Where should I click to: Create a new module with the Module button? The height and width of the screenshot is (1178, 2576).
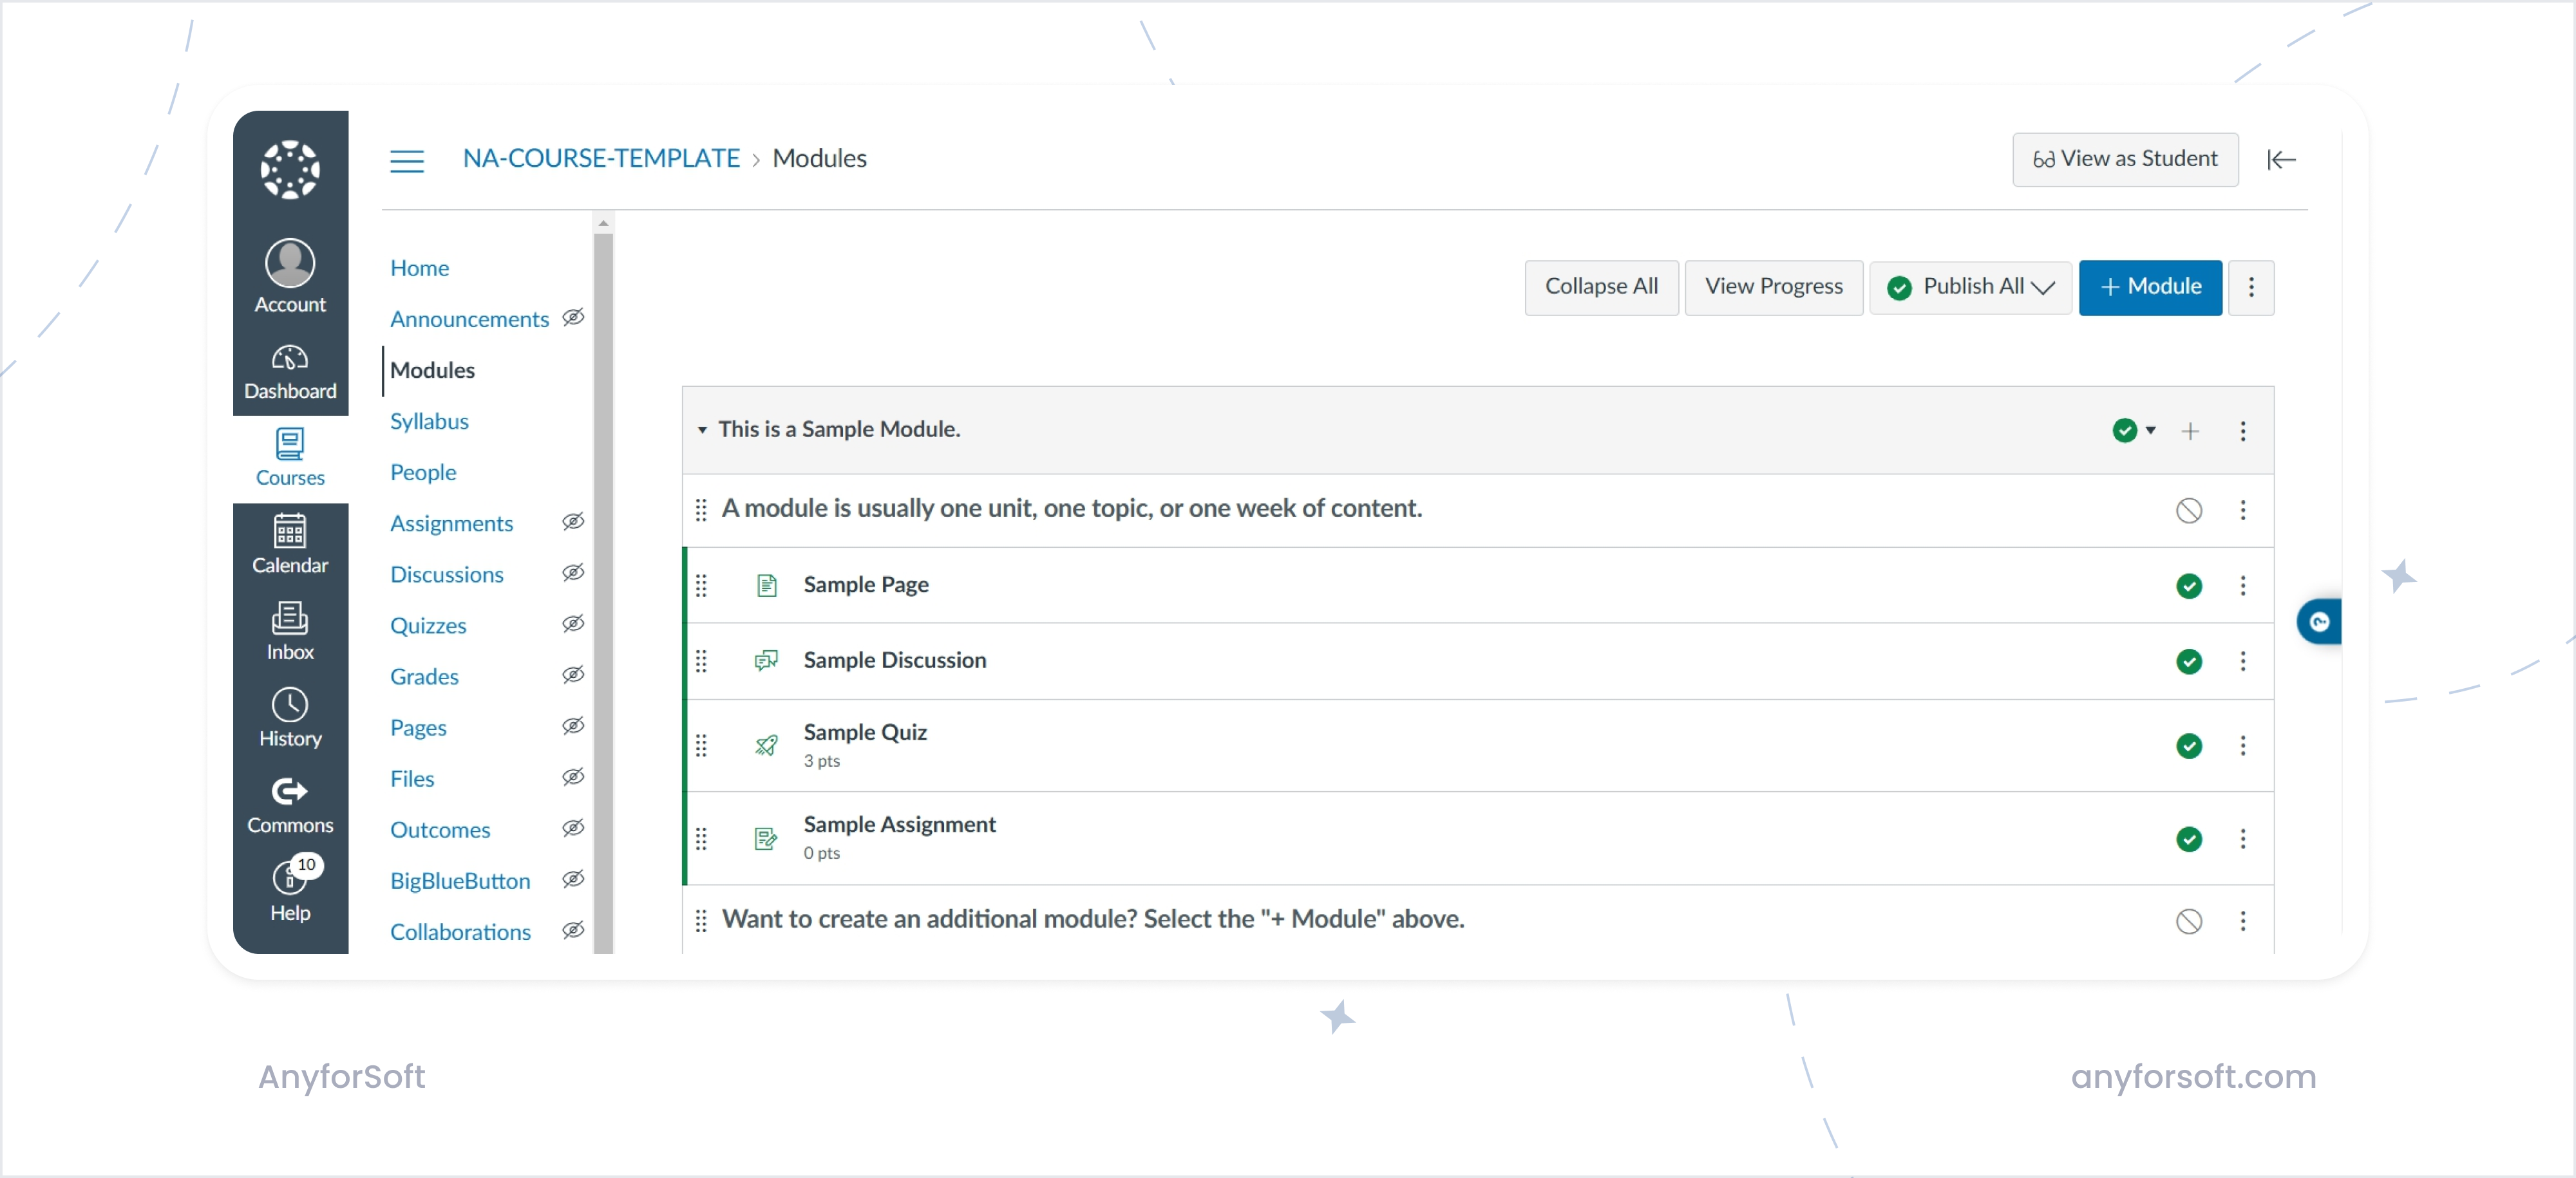point(2150,286)
